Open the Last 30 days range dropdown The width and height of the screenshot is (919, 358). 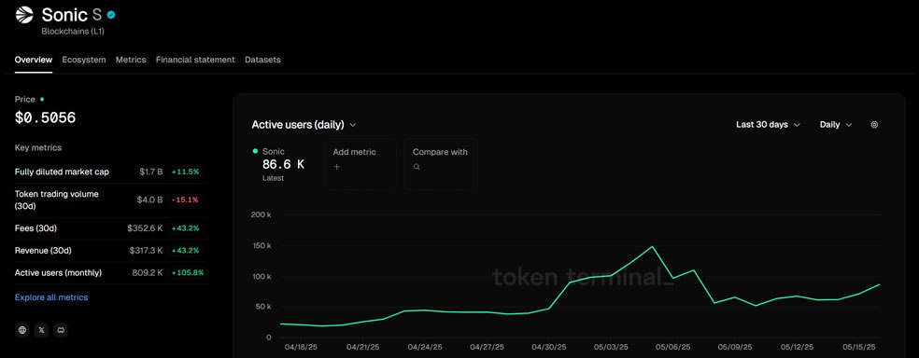click(x=768, y=125)
